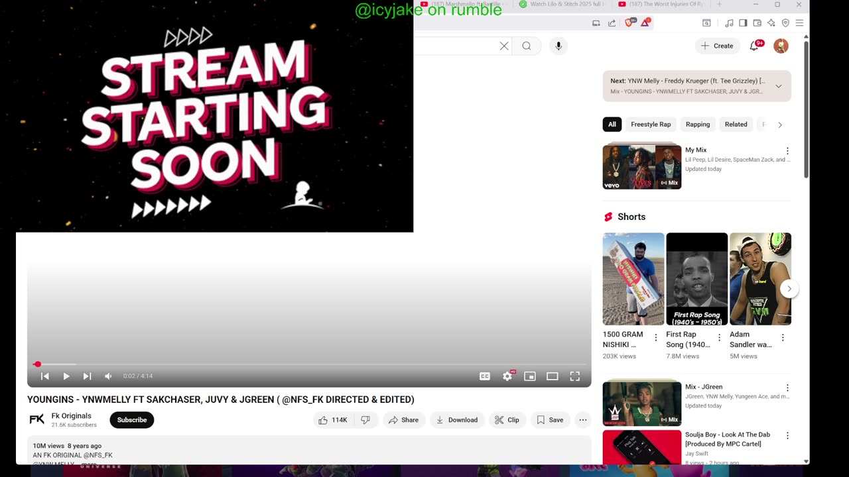Click the video progress bar
The image size is (849, 477).
(309, 364)
